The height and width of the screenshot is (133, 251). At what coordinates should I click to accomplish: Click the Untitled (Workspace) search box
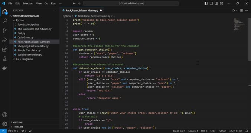131,3
